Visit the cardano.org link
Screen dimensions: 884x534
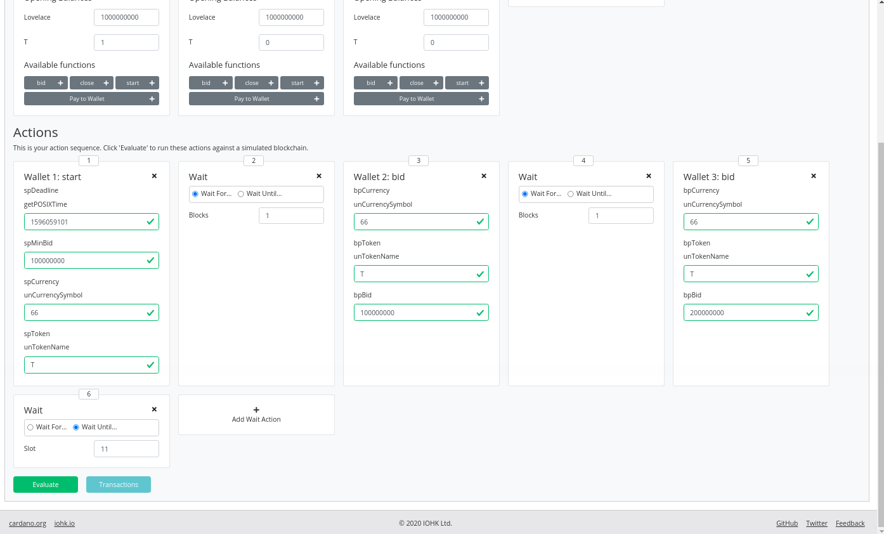click(x=27, y=523)
